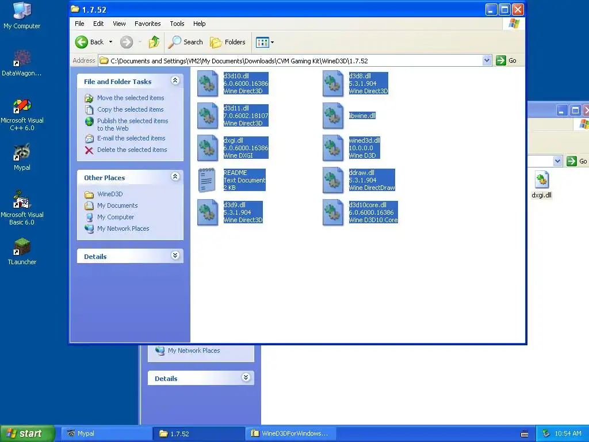The width and height of the screenshot is (589, 442).
Task: Click the dxgi.dll icon in the background window
Action: [x=542, y=180]
